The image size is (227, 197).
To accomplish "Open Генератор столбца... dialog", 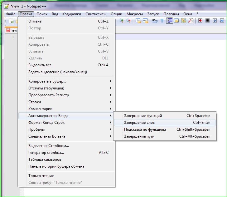I will pos(67,153).
